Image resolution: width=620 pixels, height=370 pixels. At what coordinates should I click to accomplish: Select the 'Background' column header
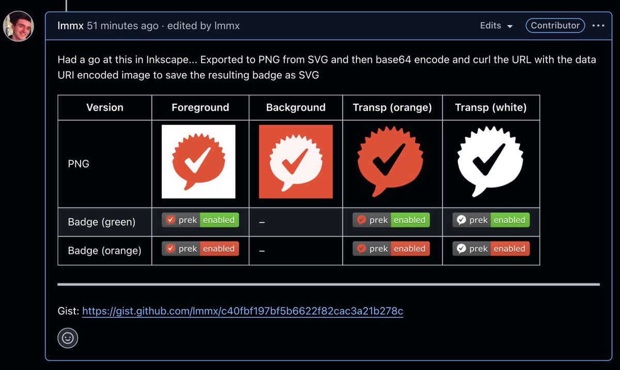[296, 107]
